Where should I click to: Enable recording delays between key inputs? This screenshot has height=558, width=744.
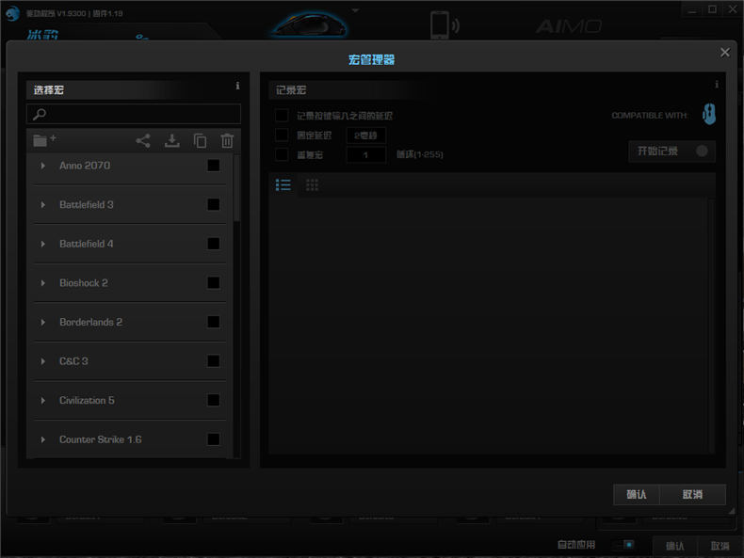[x=282, y=115]
